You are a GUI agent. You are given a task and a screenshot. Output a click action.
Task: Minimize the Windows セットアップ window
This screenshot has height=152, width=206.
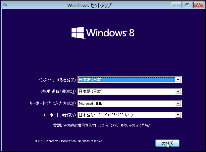tap(176, 5)
